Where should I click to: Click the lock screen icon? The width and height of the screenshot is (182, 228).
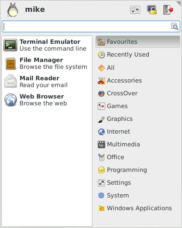(152, 10)
